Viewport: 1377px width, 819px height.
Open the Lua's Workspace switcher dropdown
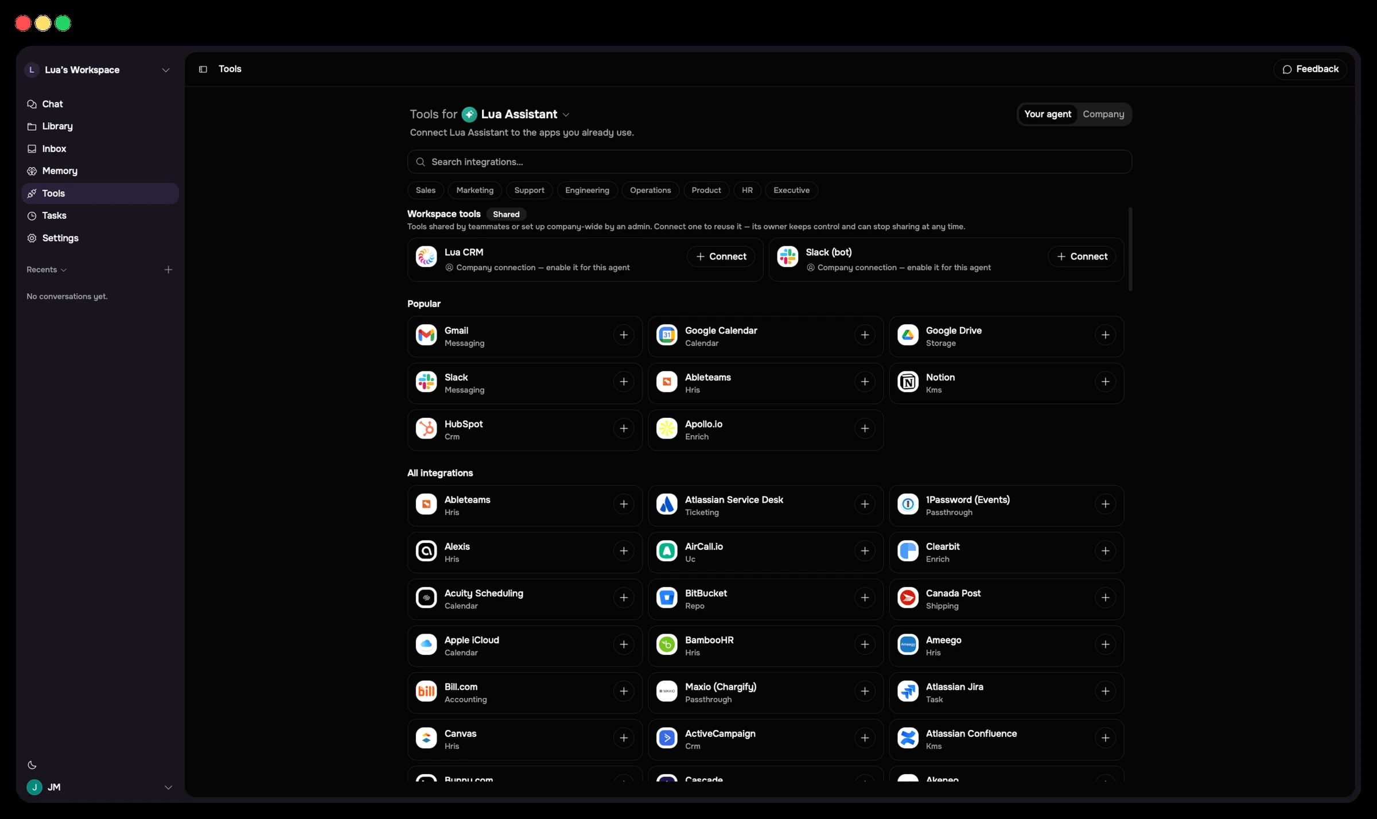[100, 70]
